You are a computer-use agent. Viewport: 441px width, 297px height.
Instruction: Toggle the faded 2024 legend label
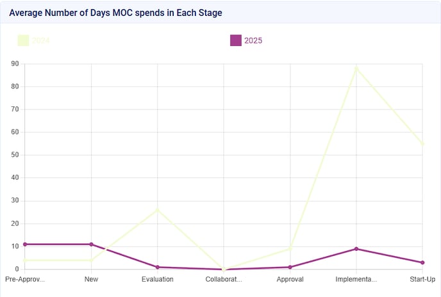[x=40, y=40]
